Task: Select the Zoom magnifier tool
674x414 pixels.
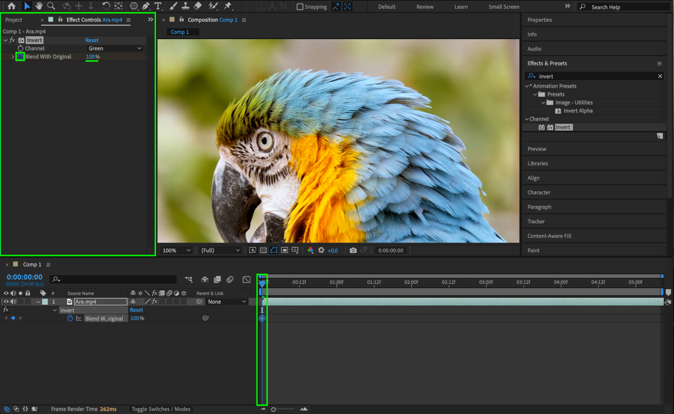Action: pyautogui.click(x=51, y=6)
